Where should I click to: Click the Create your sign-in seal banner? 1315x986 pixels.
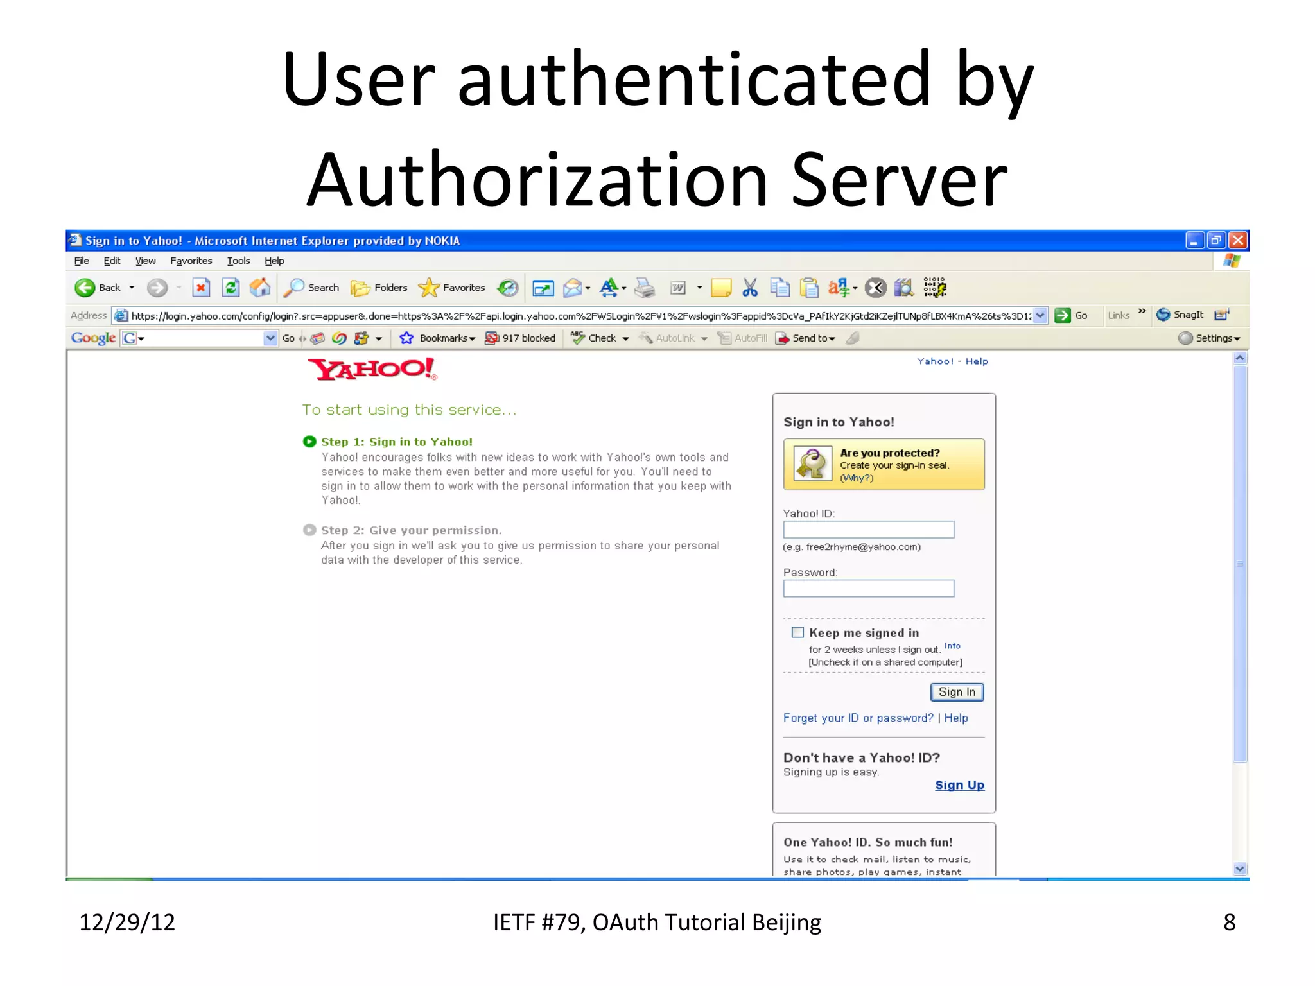(884, 465)
